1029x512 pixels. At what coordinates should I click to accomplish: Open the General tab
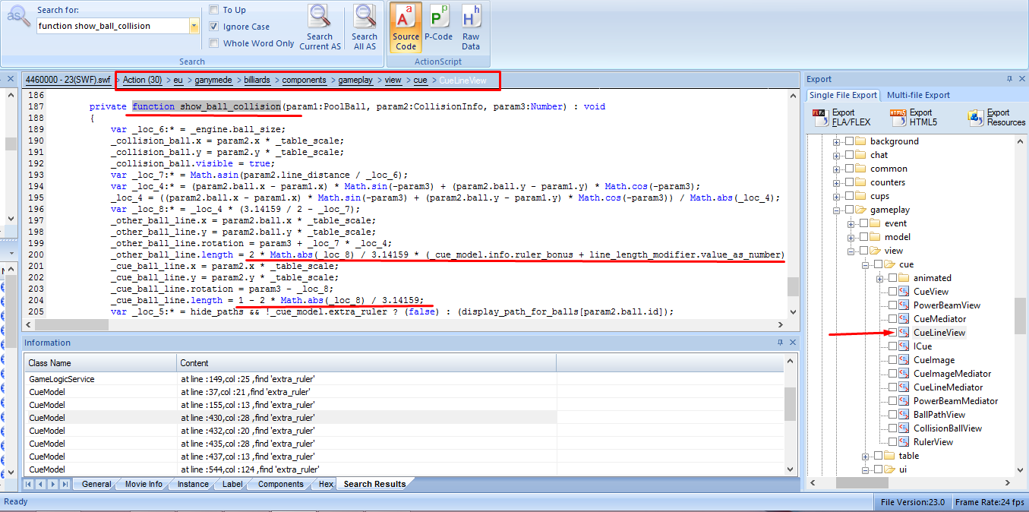pyautogui.click(x=96, y=484)
